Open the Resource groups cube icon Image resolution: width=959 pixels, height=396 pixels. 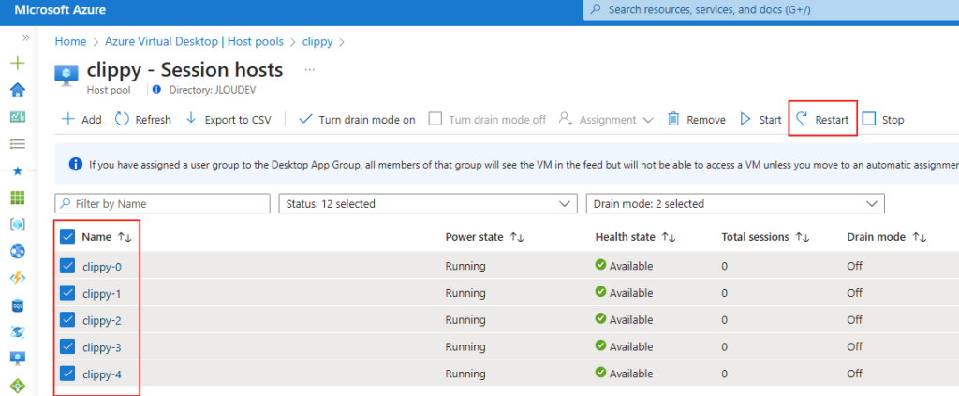click(19, 225)
